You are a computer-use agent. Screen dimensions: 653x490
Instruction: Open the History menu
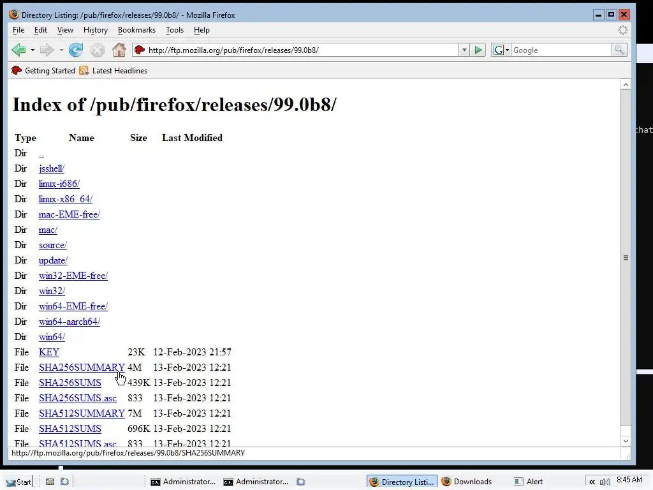(x=96, y=30)
